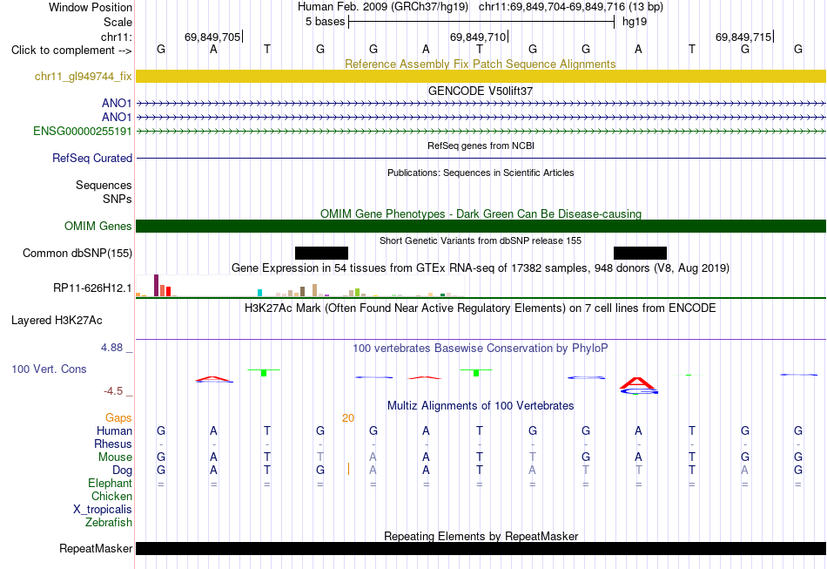Open the RepeatMasker track label
The width and height of the screenshot is (827, 569).
click(x=96, y=548)
